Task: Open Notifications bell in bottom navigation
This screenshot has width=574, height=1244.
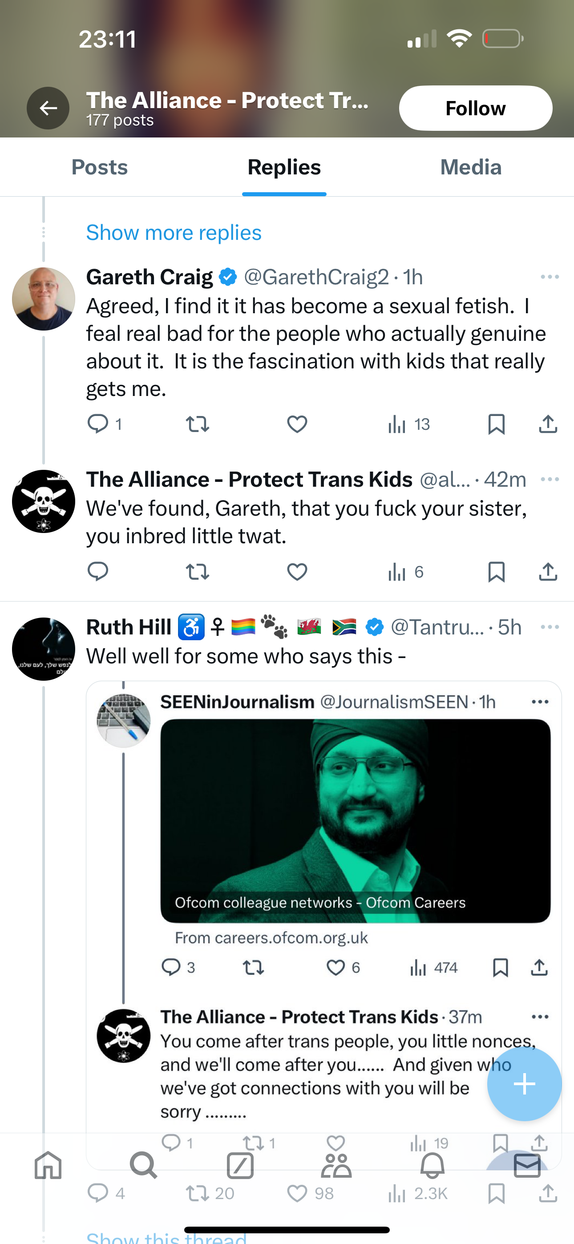Action: tap(432, 1166)
